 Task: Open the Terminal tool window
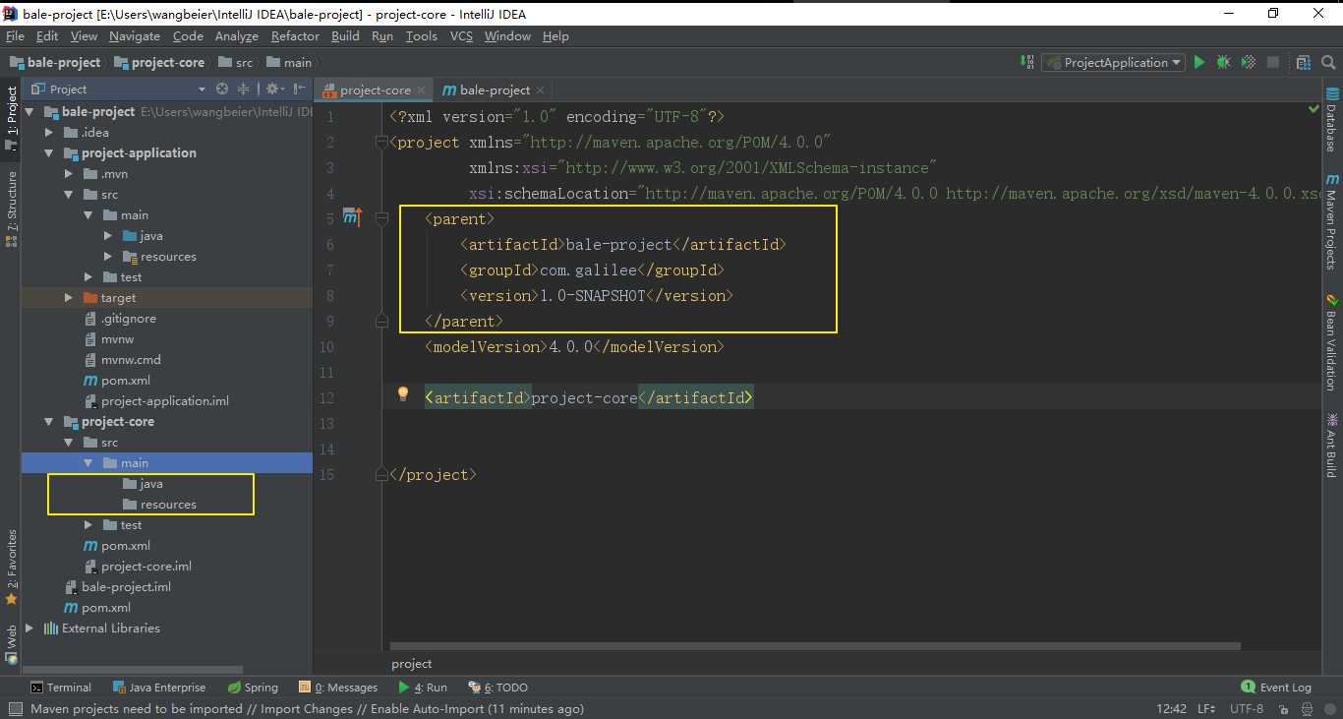pyautogui.click(x=61, y=688)
